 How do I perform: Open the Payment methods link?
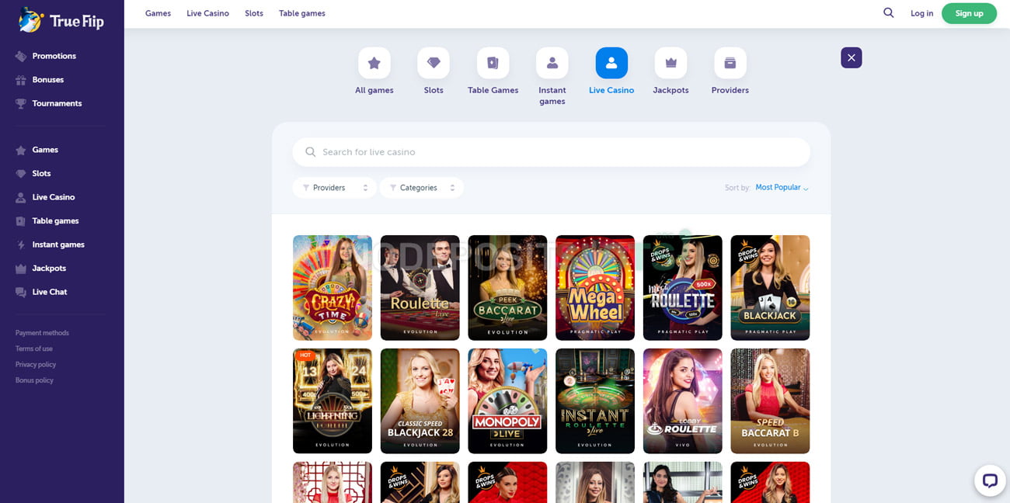pyautogui.click(x=42, y=333)
